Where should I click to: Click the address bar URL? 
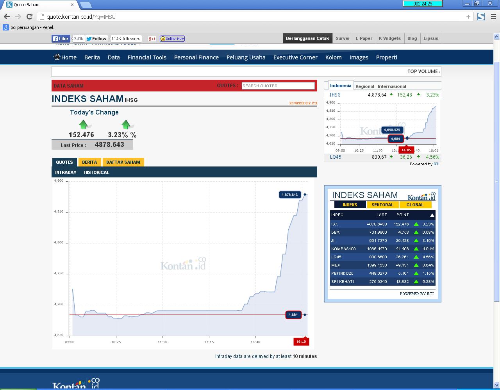81,17
